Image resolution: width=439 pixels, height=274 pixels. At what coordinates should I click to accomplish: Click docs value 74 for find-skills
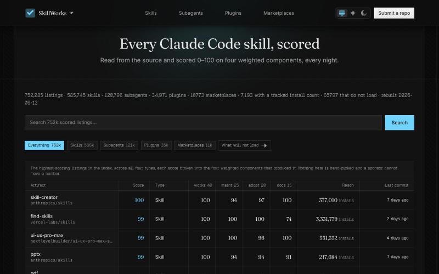tap(289, 219)
